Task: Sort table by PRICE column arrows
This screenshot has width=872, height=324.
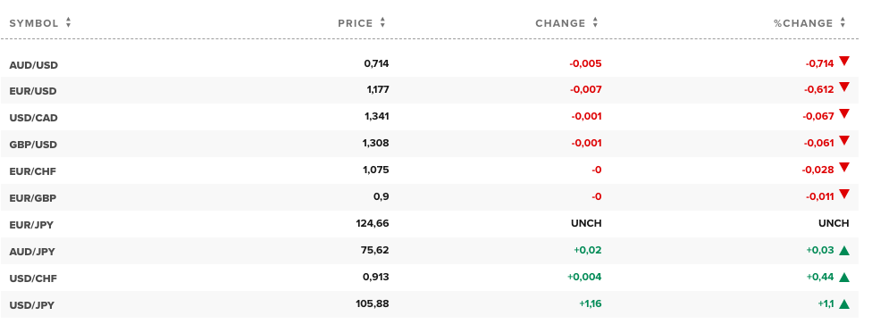Action: pyautogui.click(x=382, y=23)
